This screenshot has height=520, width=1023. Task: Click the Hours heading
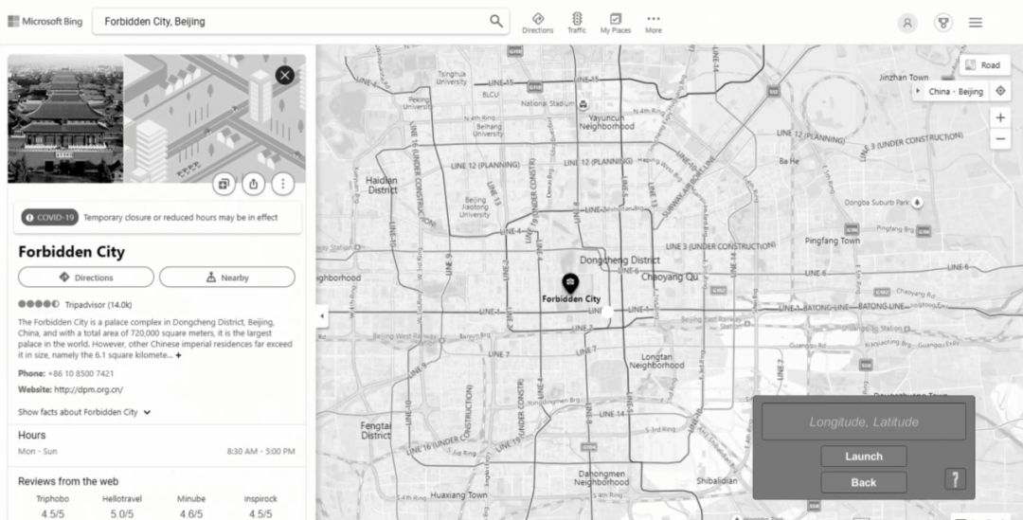(32, 435)
